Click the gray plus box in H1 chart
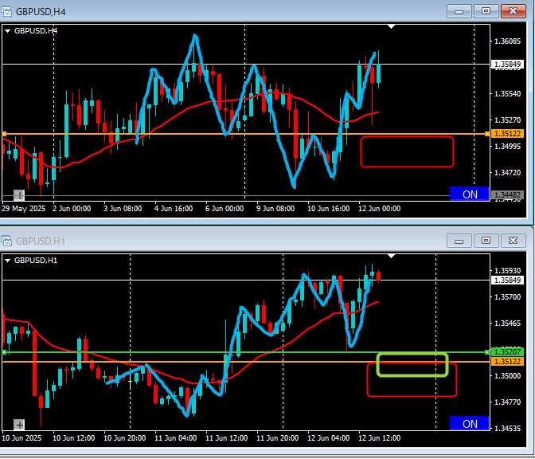 click(x=19, y=425)
